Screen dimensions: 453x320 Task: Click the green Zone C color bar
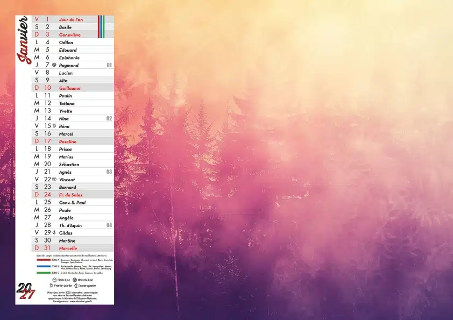(x=43, y=273)
